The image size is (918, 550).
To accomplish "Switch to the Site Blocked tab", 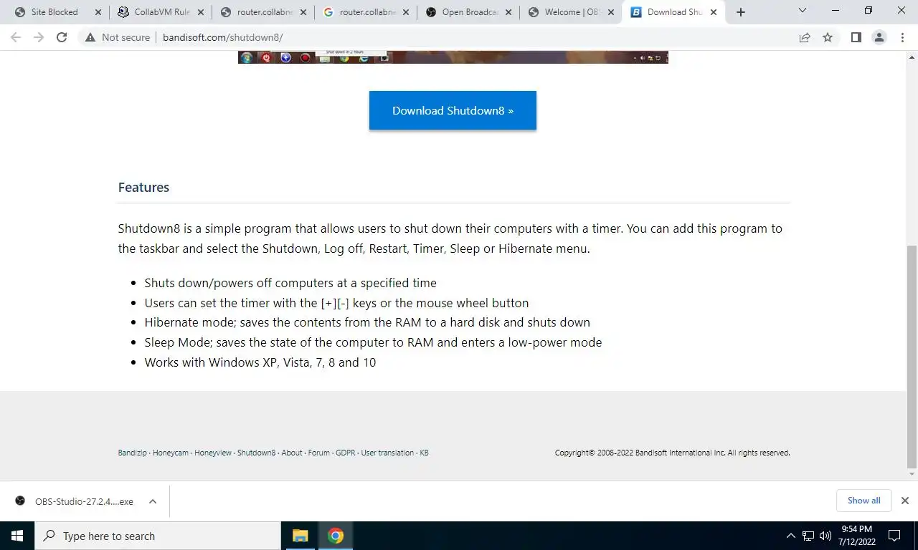I will (57, 12).
